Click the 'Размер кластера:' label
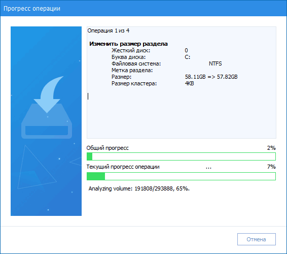 [x=134, y=83]
